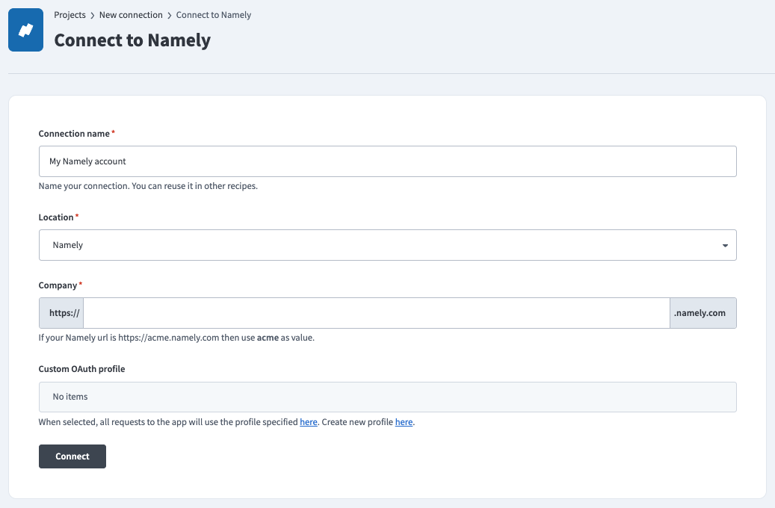Click the Connect to Namely page heading
775x508 pixels.
132,40
